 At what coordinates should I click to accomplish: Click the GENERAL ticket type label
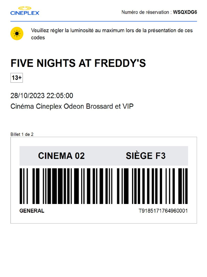(32, 211)
